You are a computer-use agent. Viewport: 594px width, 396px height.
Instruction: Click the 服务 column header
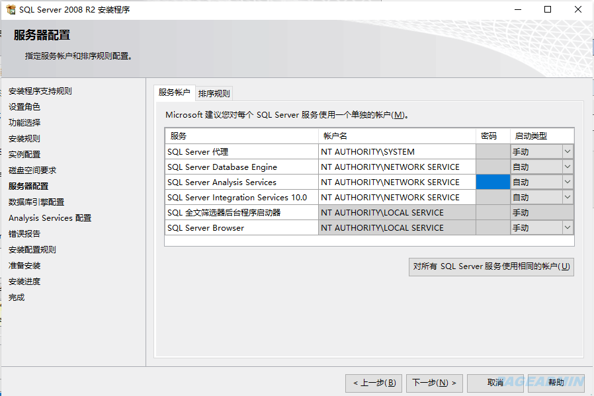tap(241, 136)
